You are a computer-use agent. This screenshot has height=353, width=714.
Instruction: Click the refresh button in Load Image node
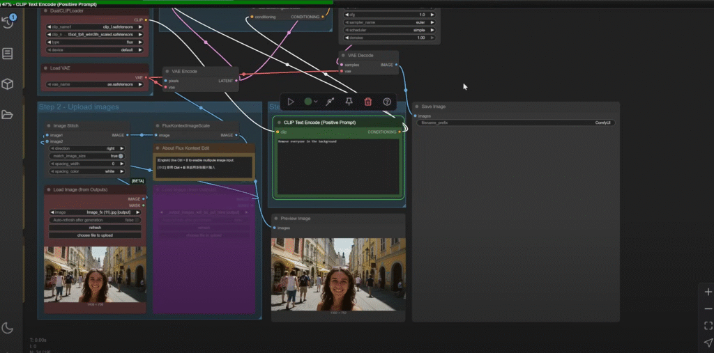(95, 228)
